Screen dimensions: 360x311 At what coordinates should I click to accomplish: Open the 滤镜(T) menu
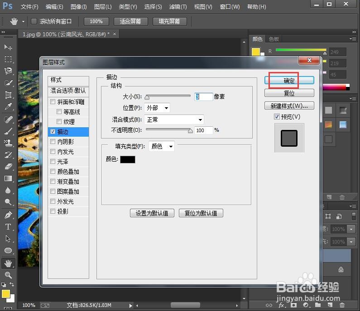click(178, 7)
